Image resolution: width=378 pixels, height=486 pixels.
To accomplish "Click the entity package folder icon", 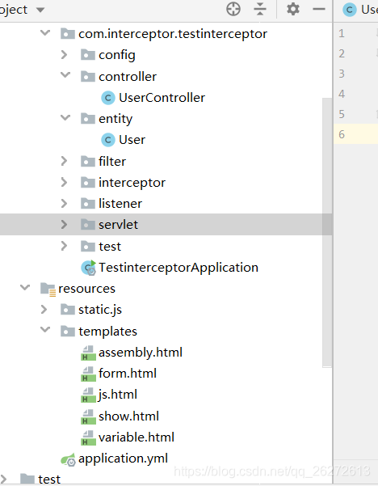I will tap(88, 118).
